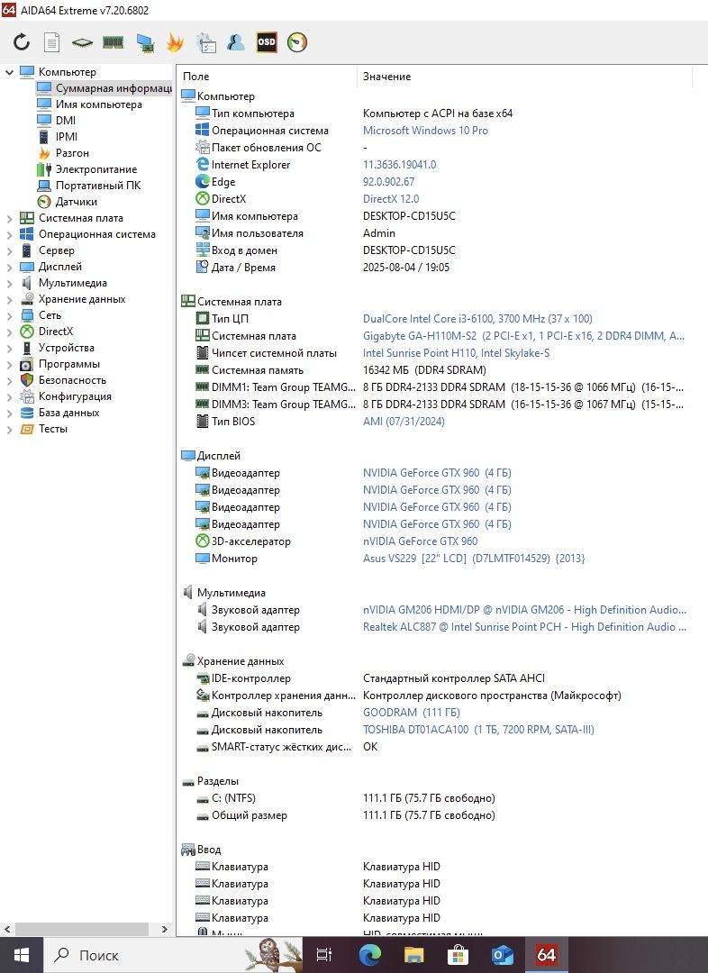
Task: Select the DESKTOP-CD15U5C Имя компьютера value
Action: click(409, 216)
